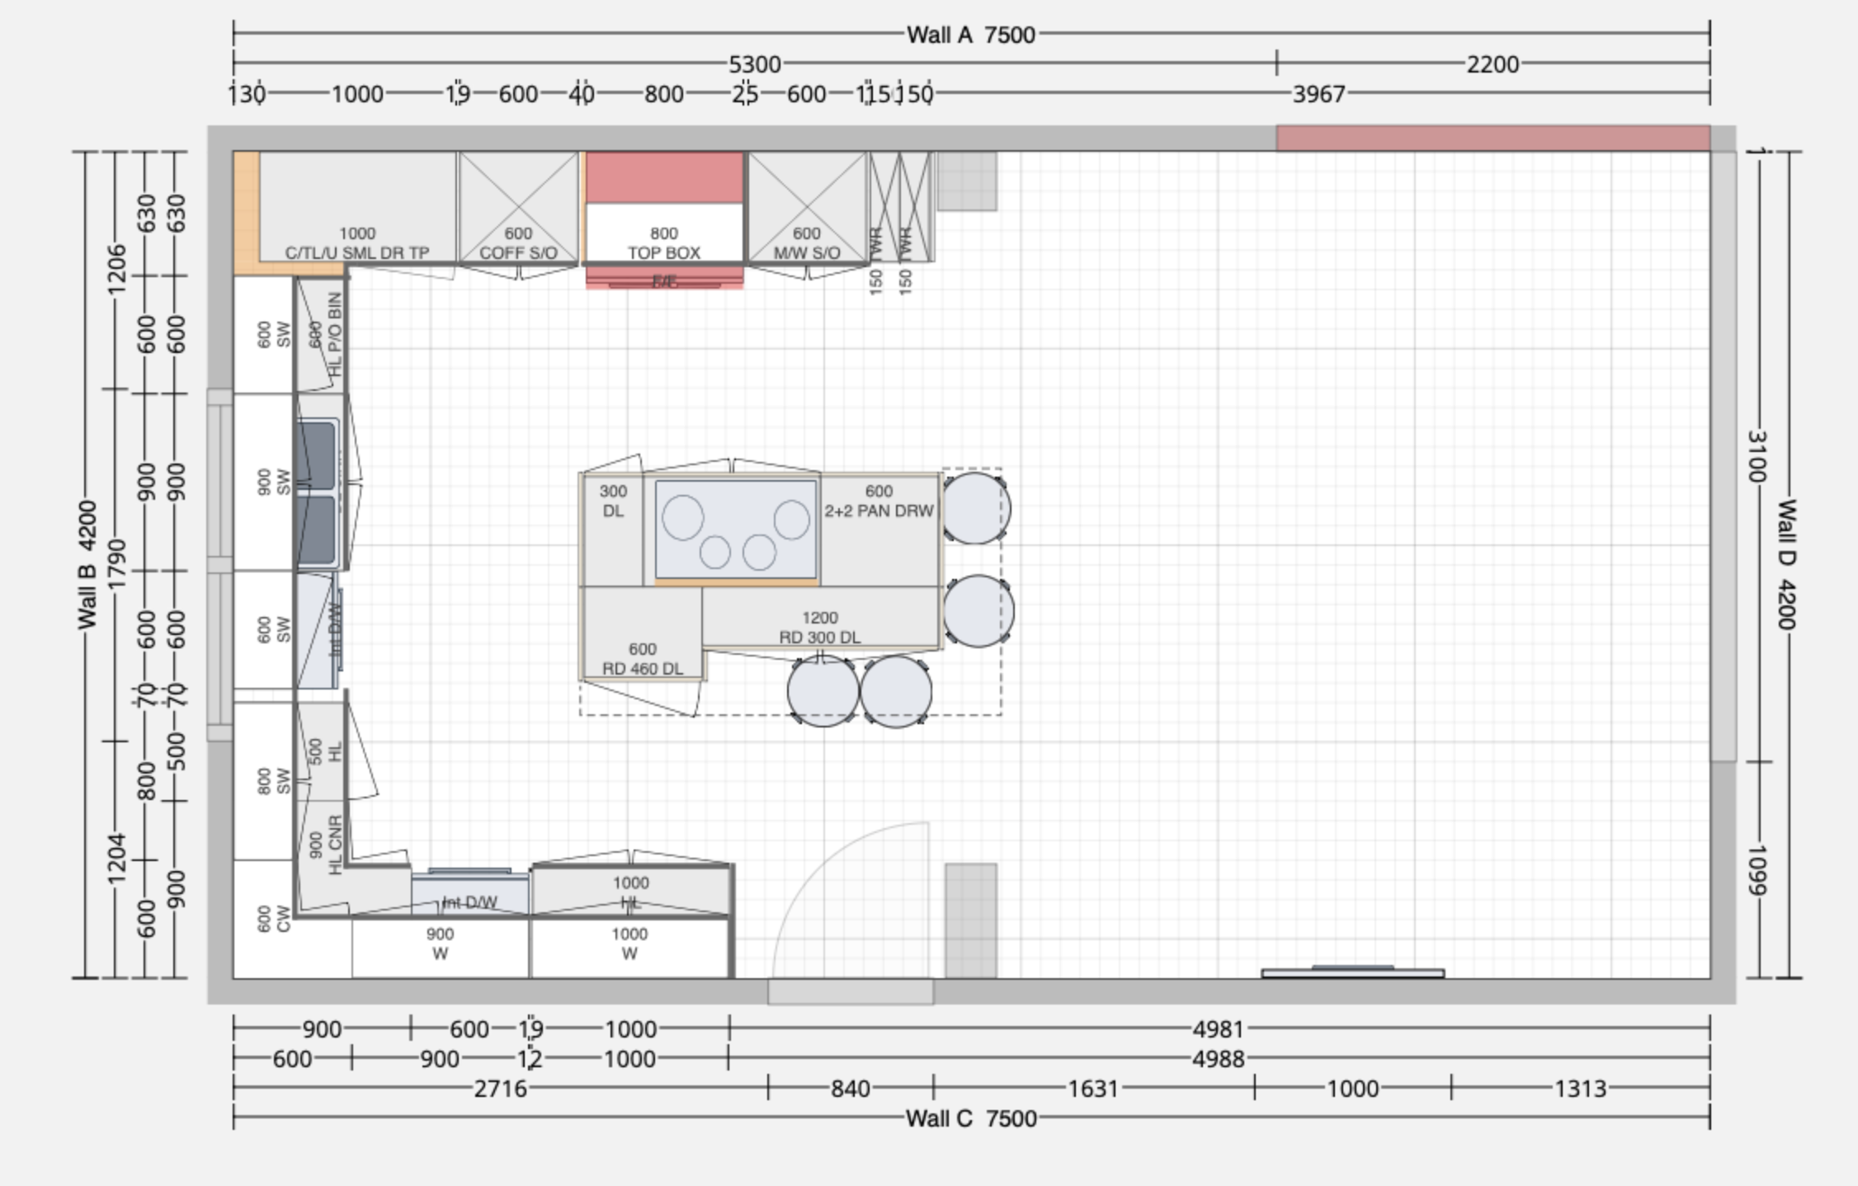Select the 600 RD 460 DL cabinet
The width and height of the screenshot is (1858, 1186).
click(642, 632)
